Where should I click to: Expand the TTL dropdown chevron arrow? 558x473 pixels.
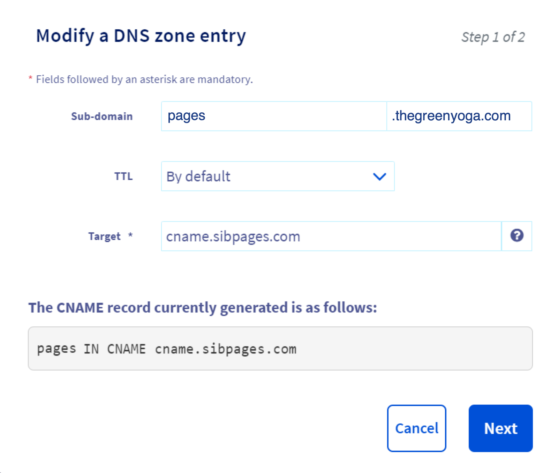tap(379, 177)
